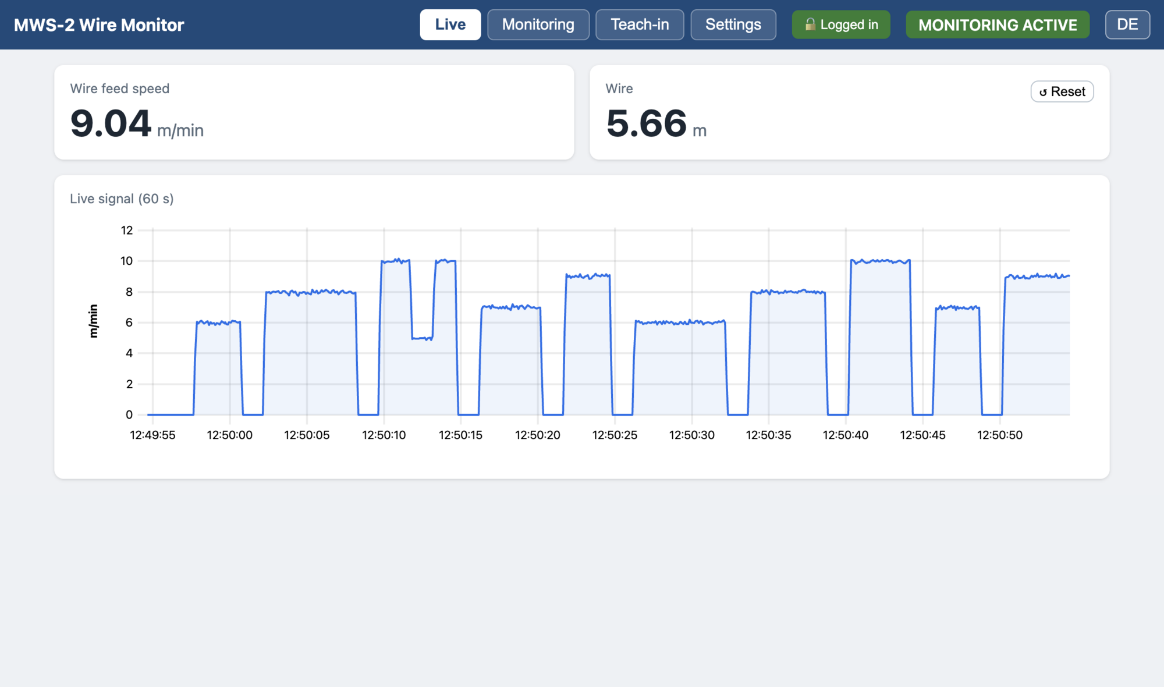
Task: Click the lock icon on the Logged in badge
Action: pyautogui.click(x=810, y=24)
